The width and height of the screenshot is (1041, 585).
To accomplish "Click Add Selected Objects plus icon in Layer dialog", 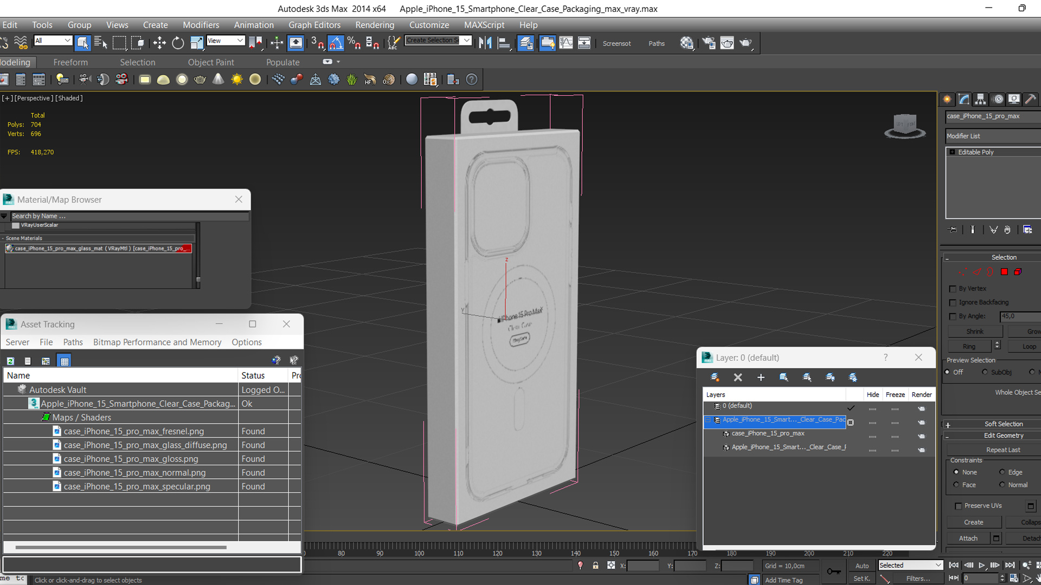I will (x=761, y=377).
